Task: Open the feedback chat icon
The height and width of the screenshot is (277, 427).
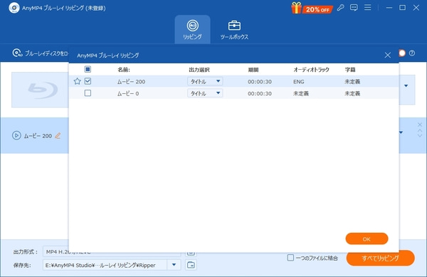Action: point(354,8)
